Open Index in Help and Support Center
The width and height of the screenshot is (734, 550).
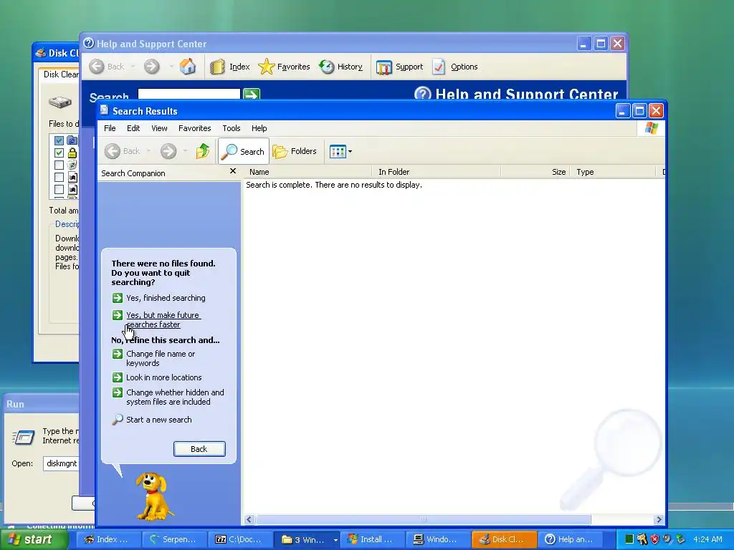[230, 67]
